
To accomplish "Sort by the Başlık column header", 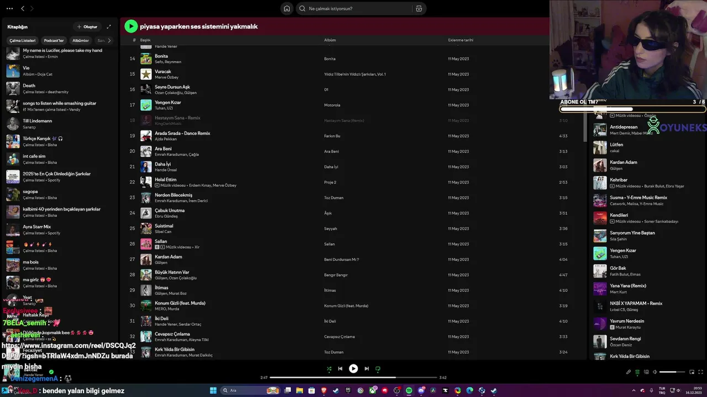I will coord(145,40).
